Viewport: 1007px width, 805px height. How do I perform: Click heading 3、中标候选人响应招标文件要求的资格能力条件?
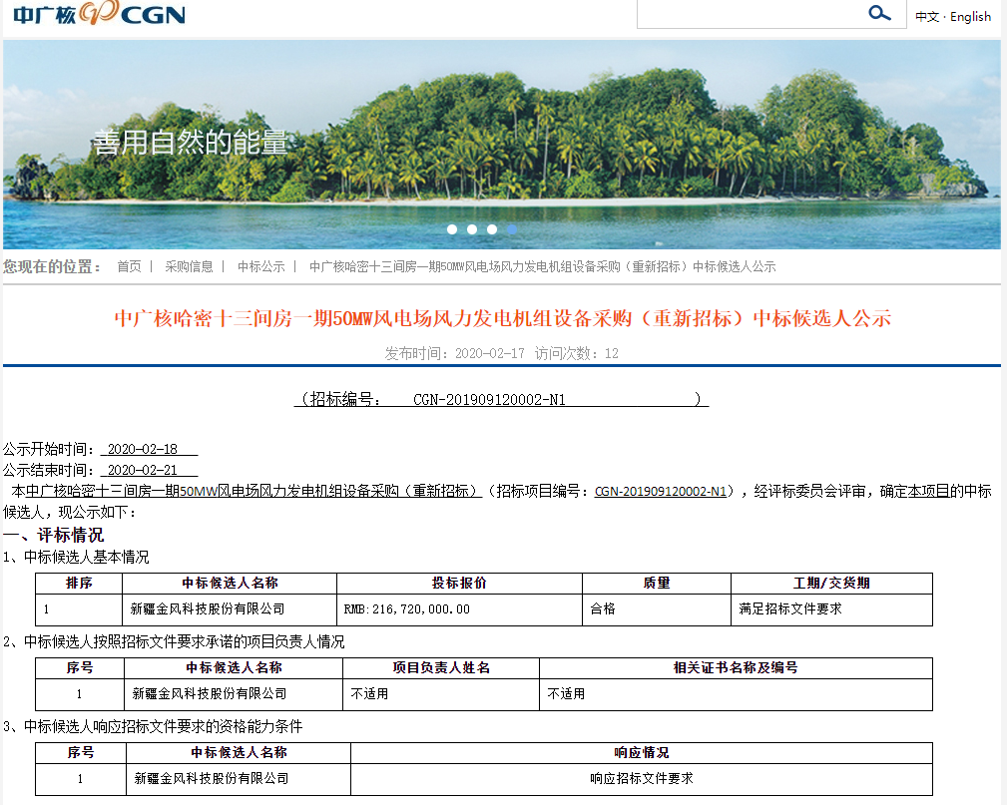[x=153, y=726]
